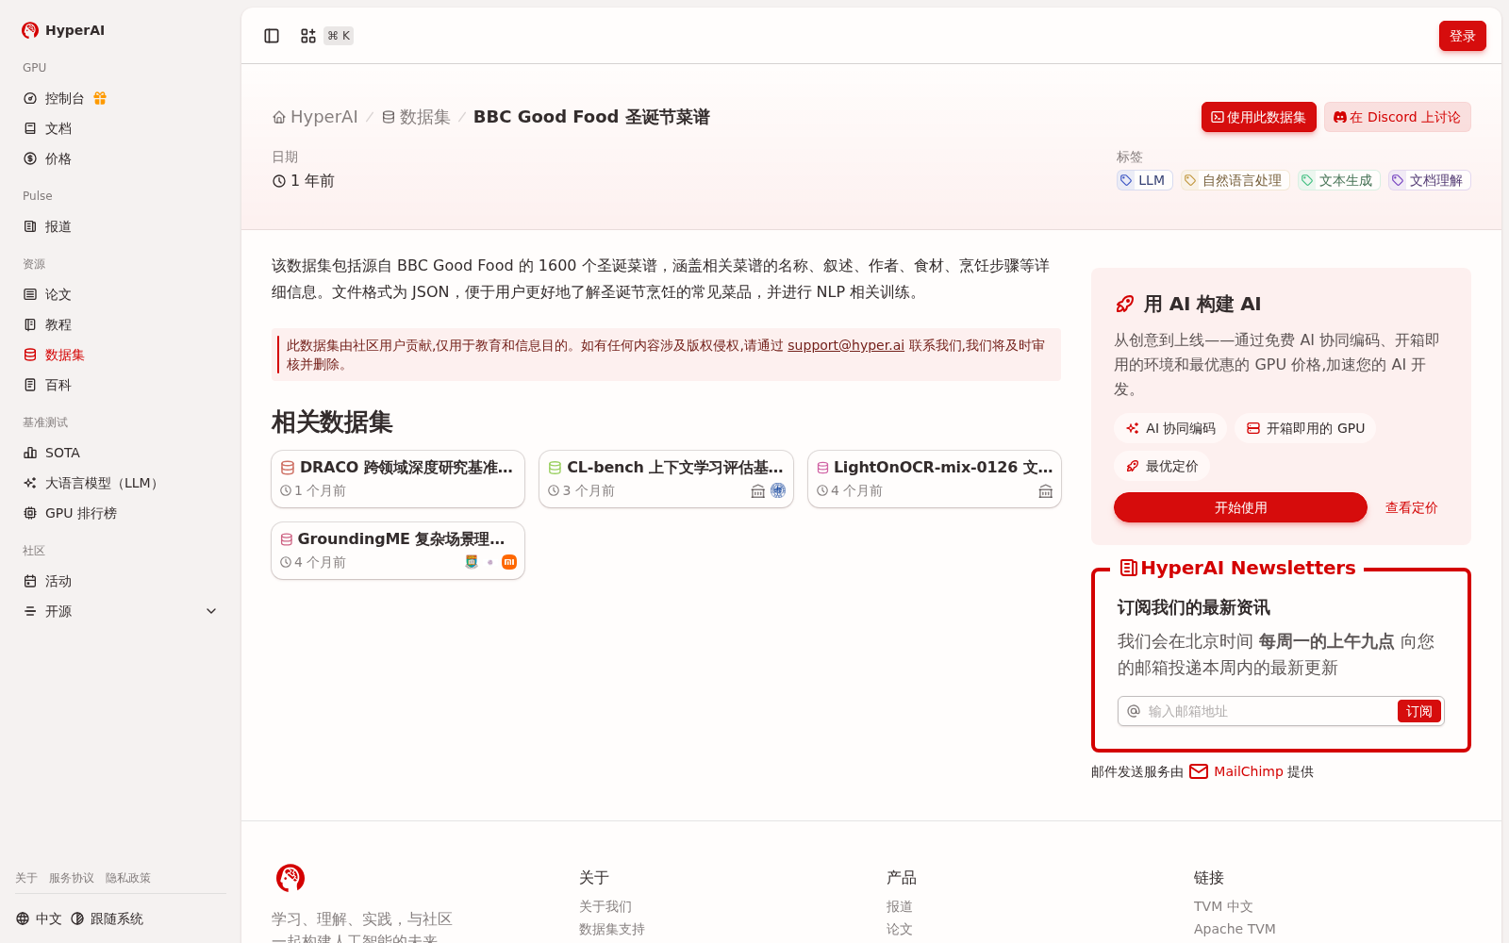This screenshot has height=943, width=1509.
Task: Click the 隐私政策 link
Action: pyautogui.click(x=128, y=878)
